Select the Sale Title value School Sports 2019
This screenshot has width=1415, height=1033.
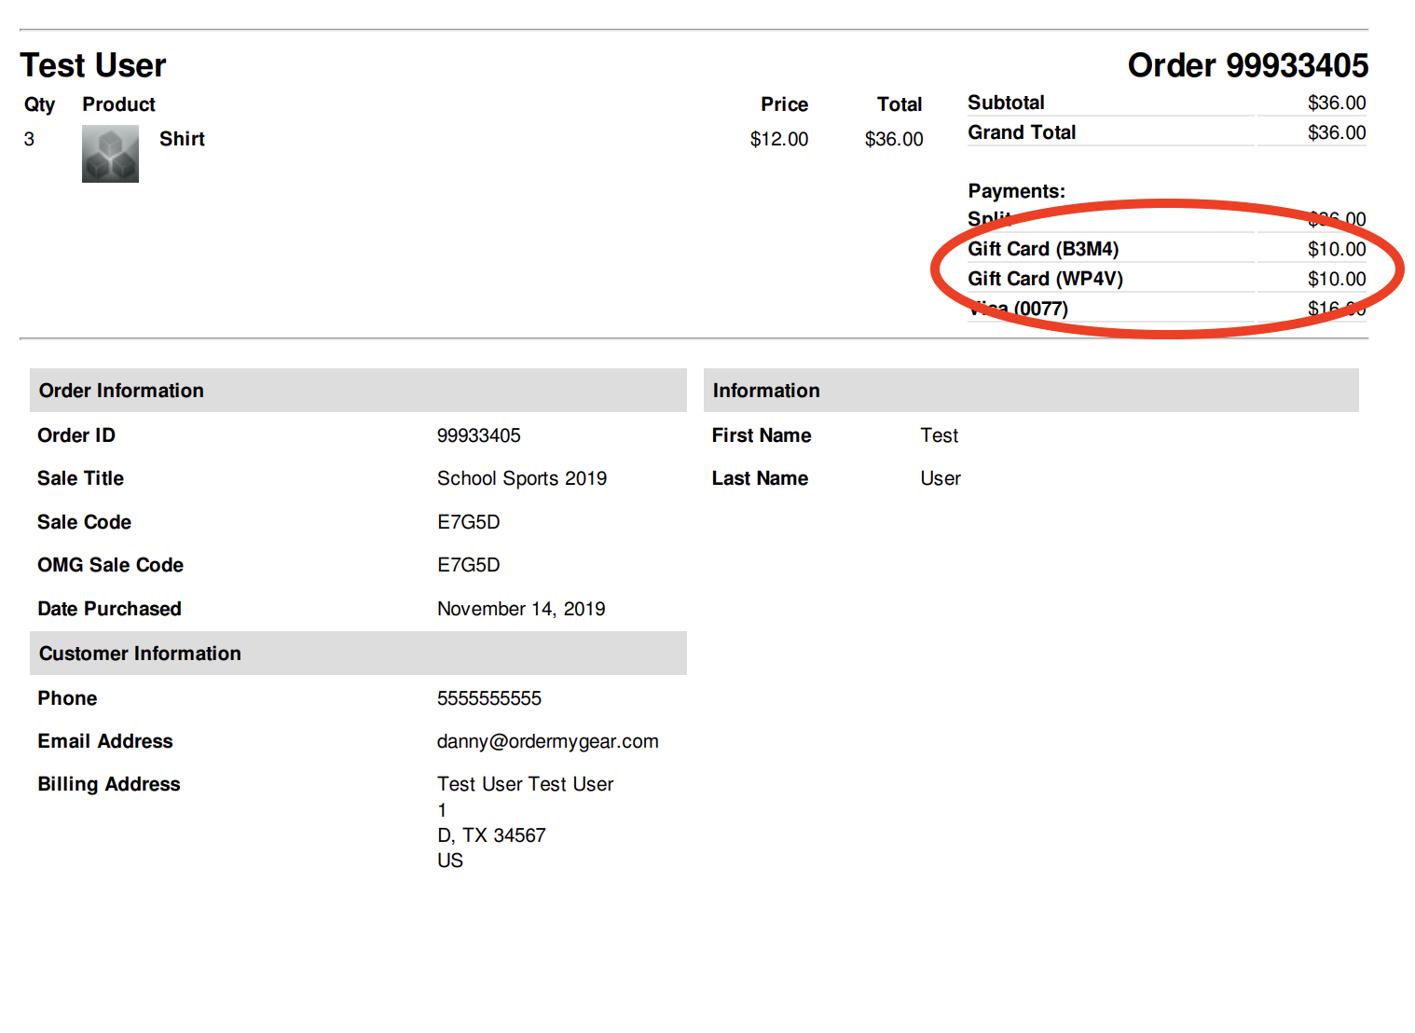pos(522,478)
